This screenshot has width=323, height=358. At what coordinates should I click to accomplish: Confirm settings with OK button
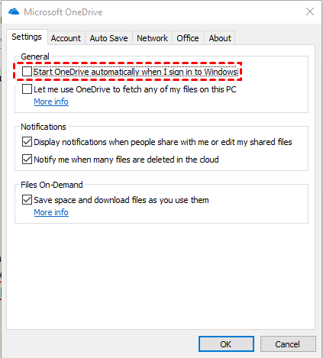tap(226, 344)
